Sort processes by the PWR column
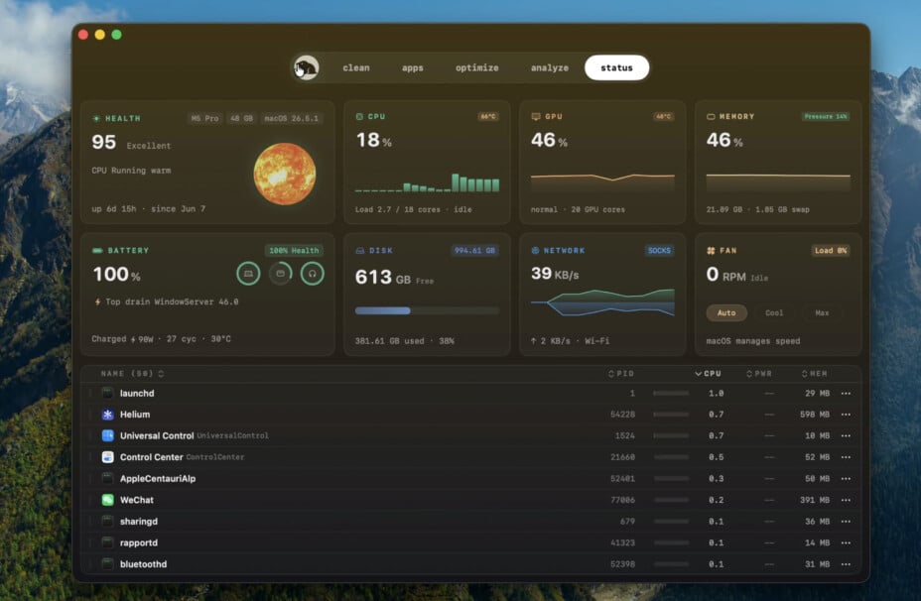Image resolution: width=921 pixels, height=601 pixels. coord(759,374)
